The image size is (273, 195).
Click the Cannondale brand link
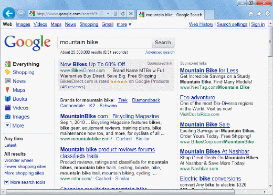[x=72, y=106]
